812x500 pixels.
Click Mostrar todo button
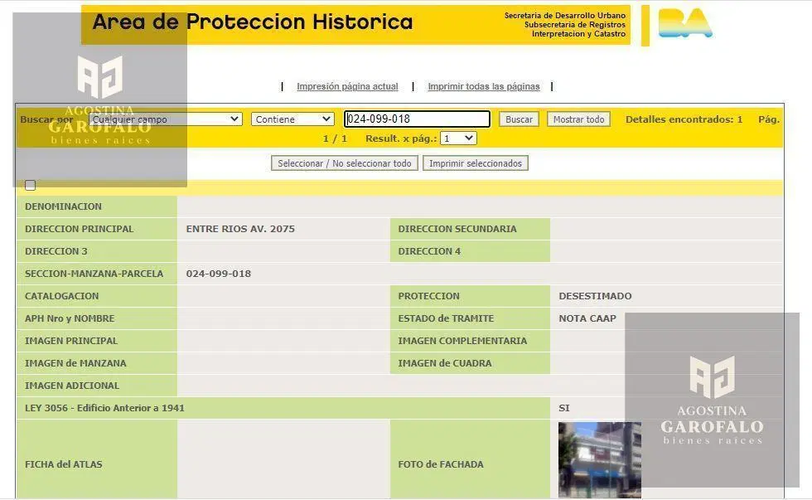pyautogui.click(x=578, y=119)
